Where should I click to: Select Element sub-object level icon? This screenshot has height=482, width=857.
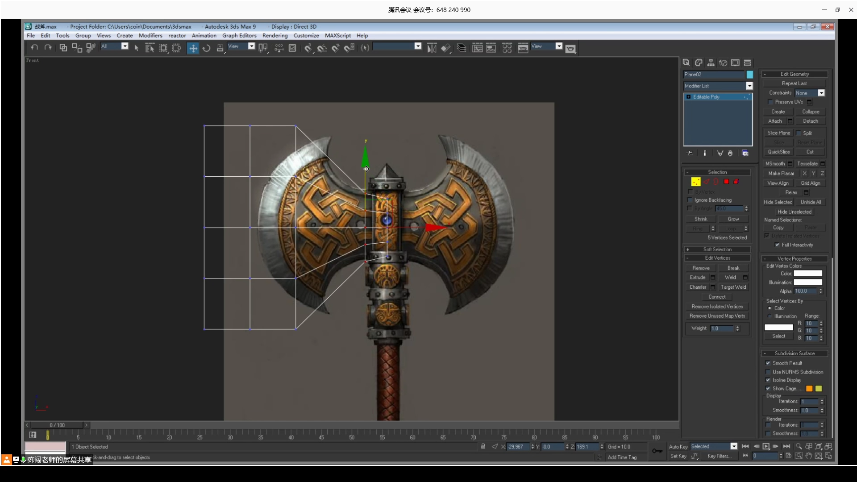pyautogui.click(x=736, y=182)
